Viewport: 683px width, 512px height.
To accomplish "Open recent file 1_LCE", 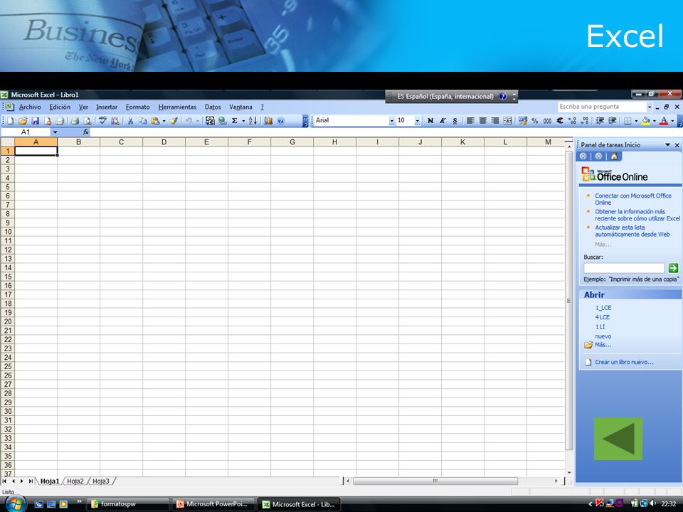I will coord(603,308).
